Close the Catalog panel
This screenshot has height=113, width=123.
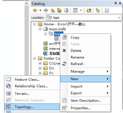[x=120, y=3]
